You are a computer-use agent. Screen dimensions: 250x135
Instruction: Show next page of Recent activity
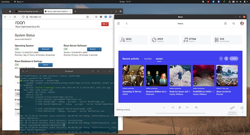[226, 59]
